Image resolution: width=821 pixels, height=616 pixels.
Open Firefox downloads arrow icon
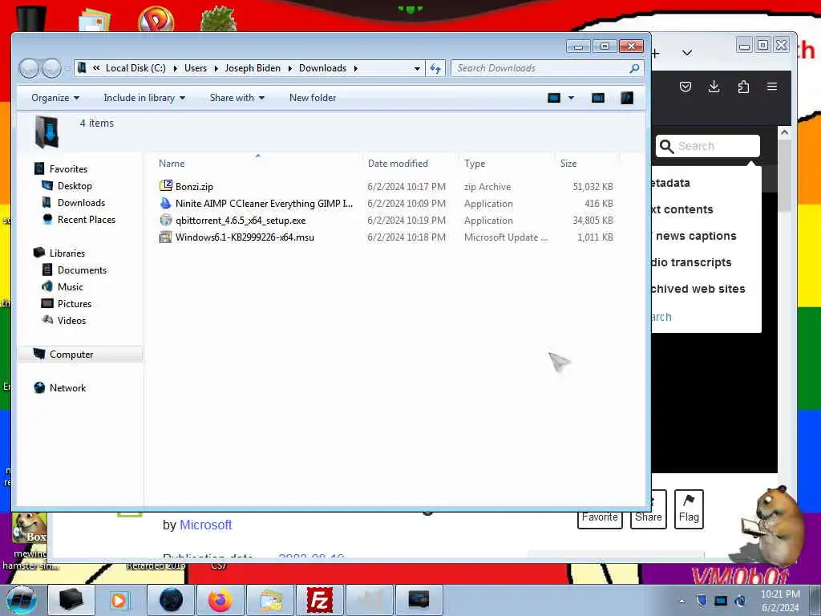point(714,87)
